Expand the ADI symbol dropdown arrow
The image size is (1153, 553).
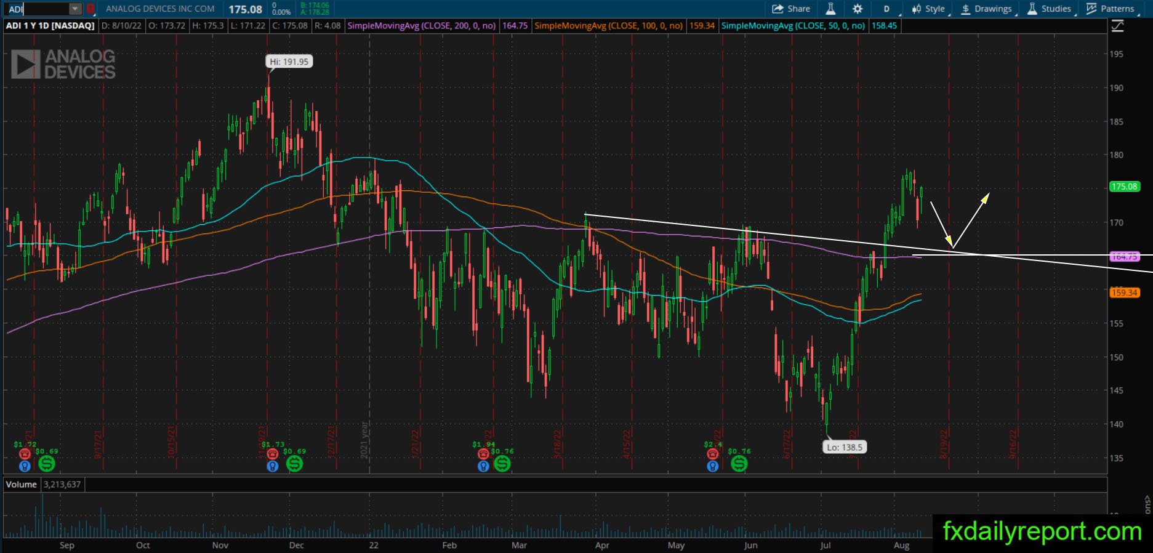pyautogui.click(x=74, y=9)
